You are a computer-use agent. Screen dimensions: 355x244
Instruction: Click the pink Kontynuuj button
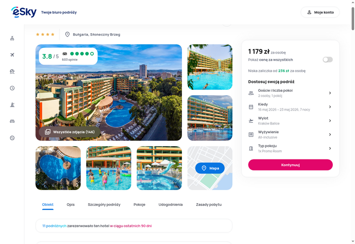pyautogui.click(x=290, y=165)
